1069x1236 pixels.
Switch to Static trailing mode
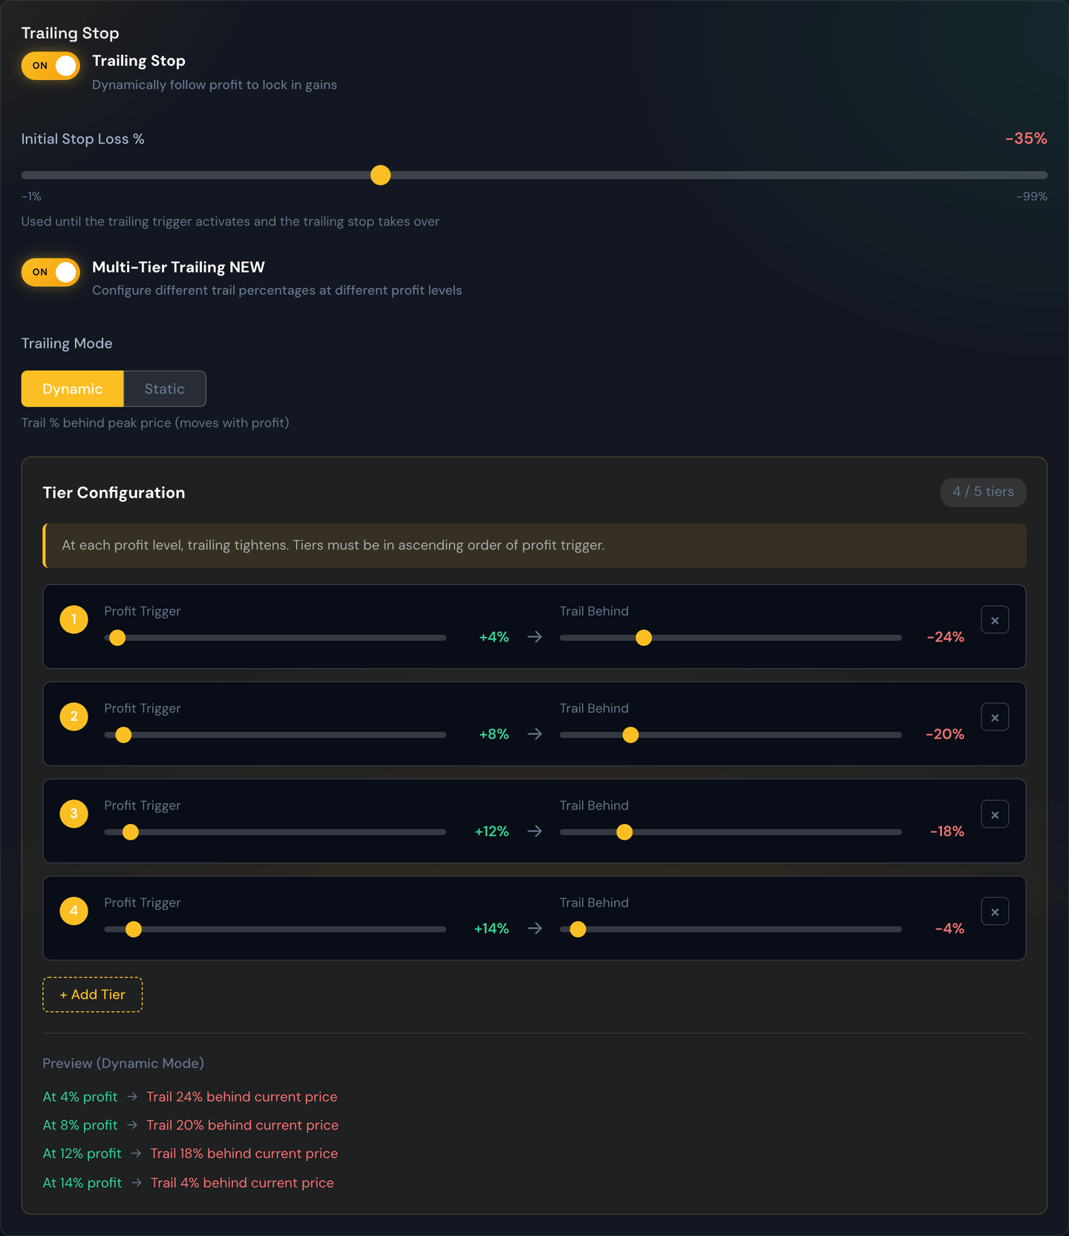(164, 389)
